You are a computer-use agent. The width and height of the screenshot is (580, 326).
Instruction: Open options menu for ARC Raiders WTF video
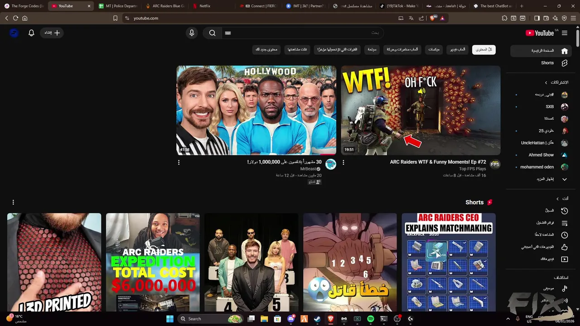click(343, 162)
